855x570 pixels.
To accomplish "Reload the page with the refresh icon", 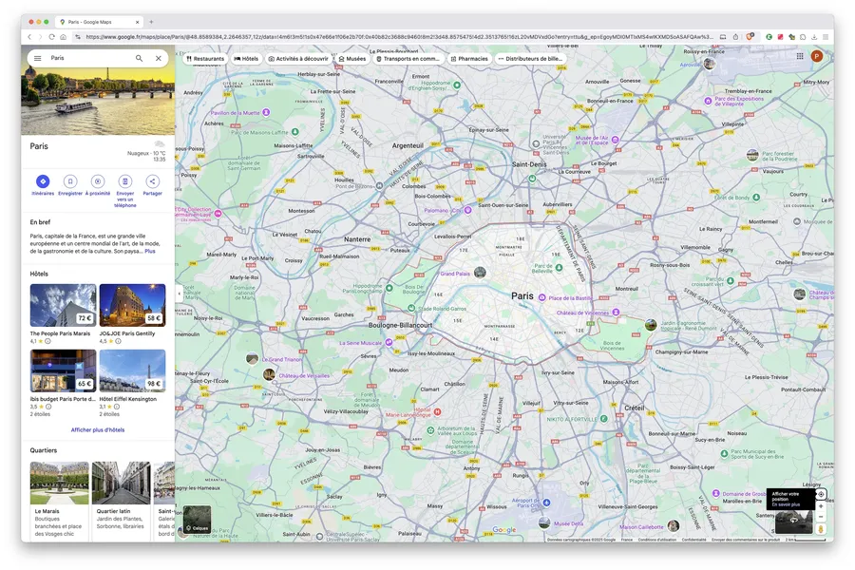I will (51, 36).
